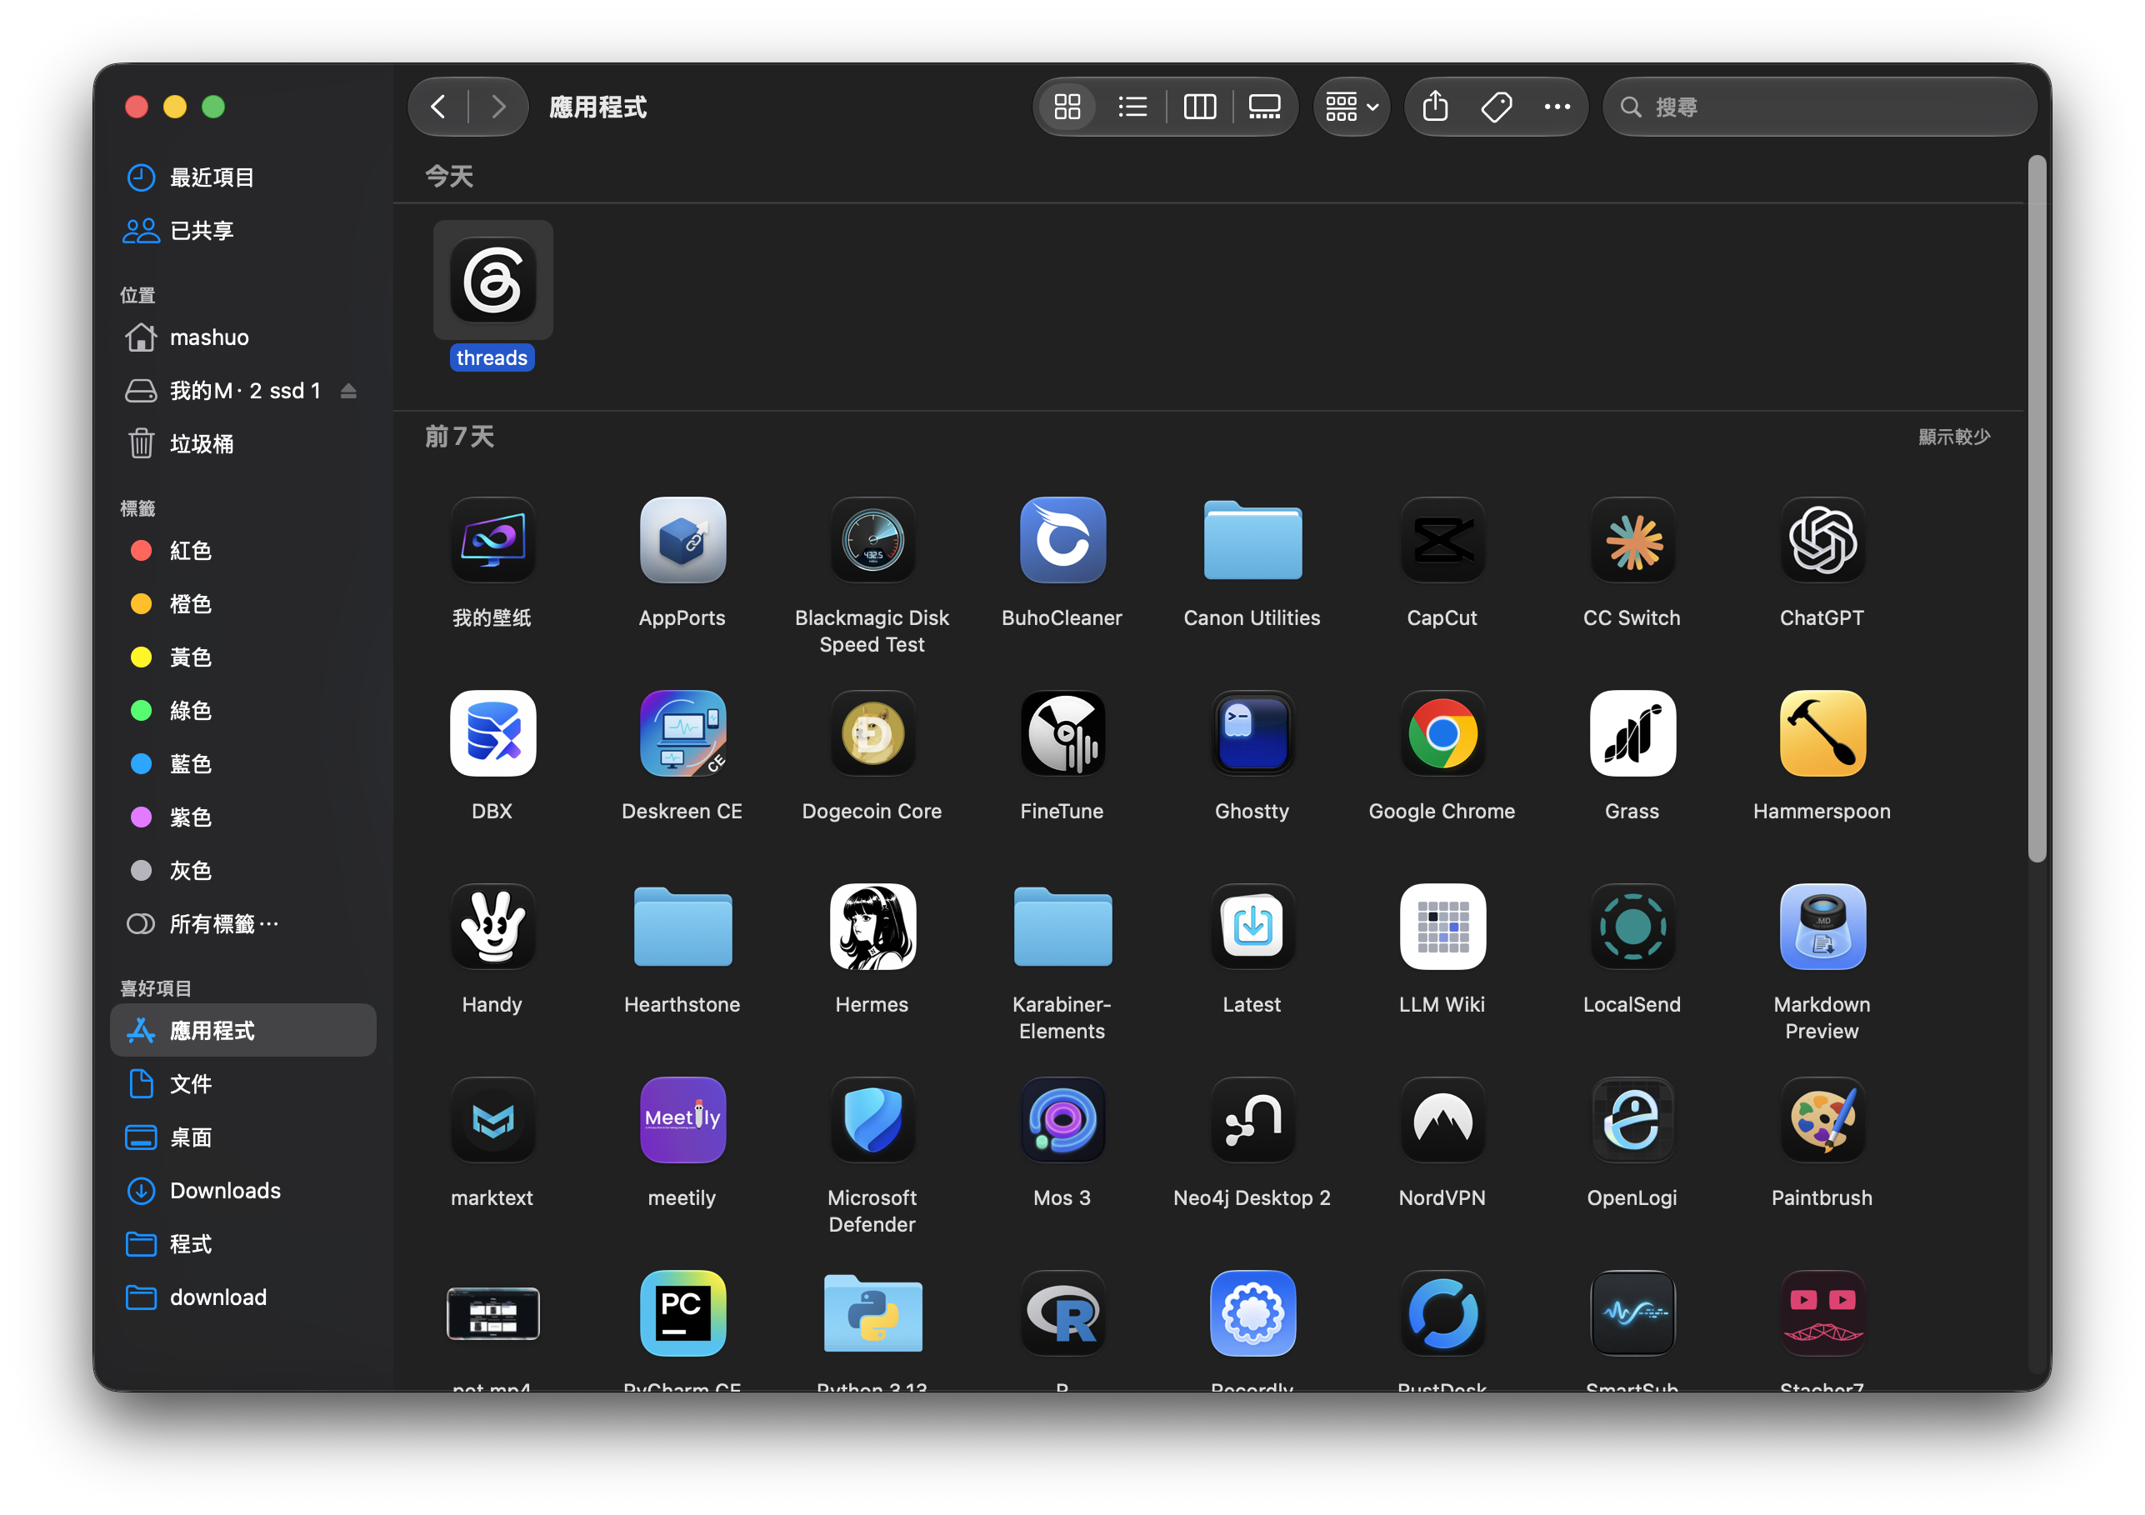Viewport: 2145px width, 1515px height.
Task: Click the Mos 3 app icon
Action: (x=1062, y=1120)
